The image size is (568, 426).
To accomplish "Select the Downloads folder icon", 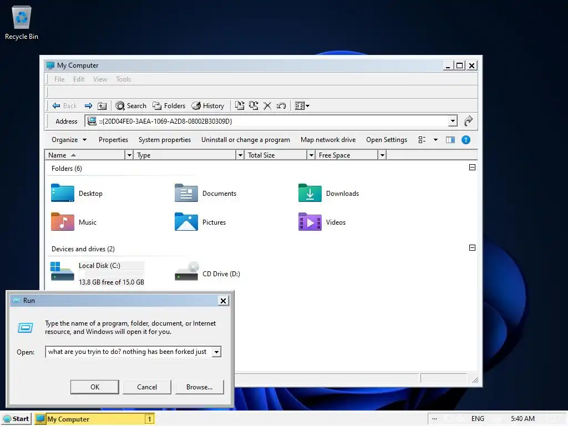I will (x=310, y=192).
